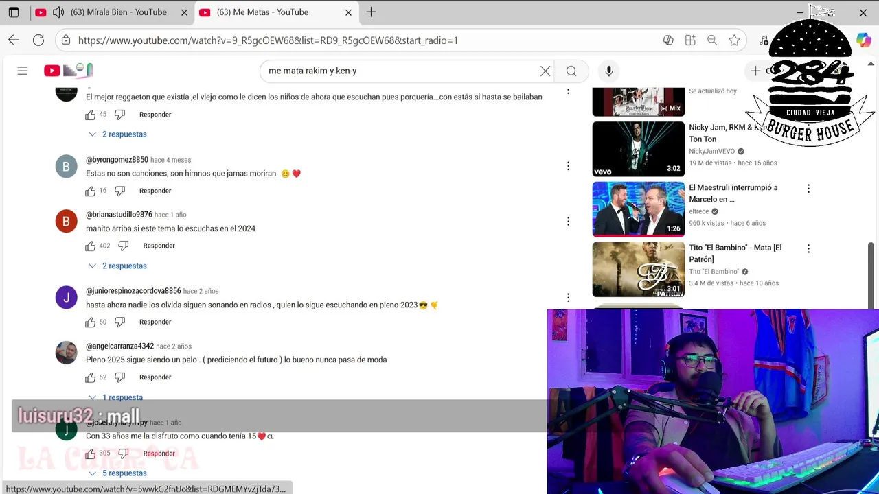Expand 2 respuestas under the reggaeton comment
The height and width of the screenshot is (494, 879).
click(117, 134)
